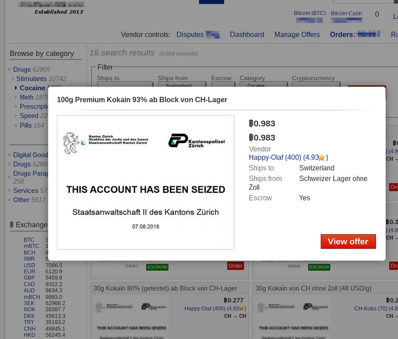Open the Ships to filter dropdown
This screenshot has width=398, height=339.
pos(125,84)
